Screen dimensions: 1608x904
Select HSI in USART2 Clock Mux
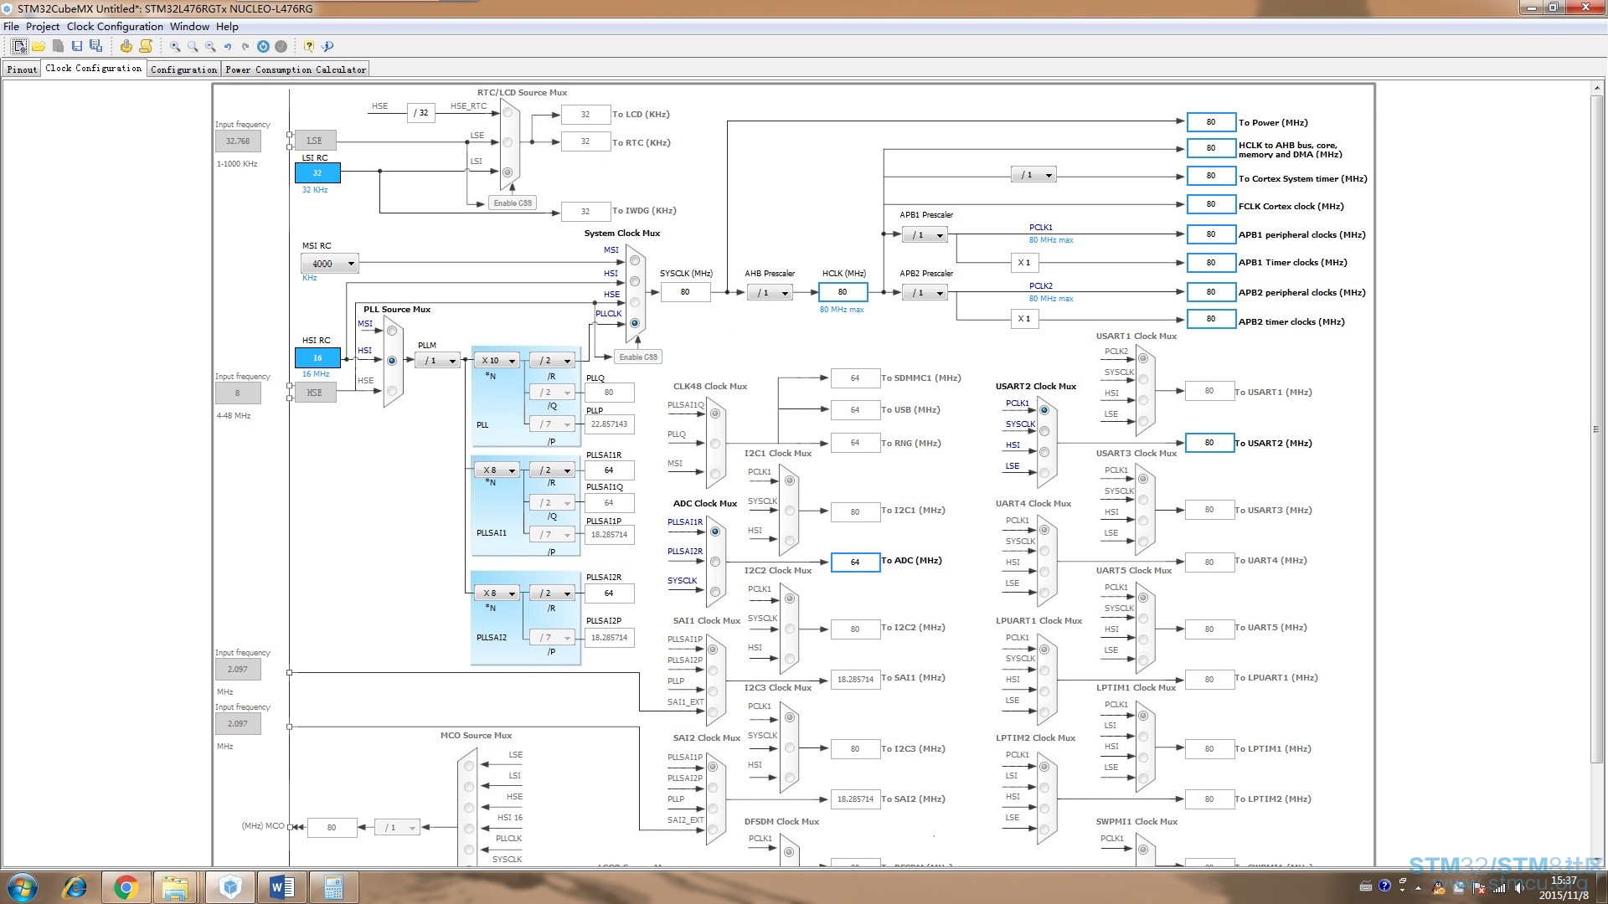pos(1044,452)
